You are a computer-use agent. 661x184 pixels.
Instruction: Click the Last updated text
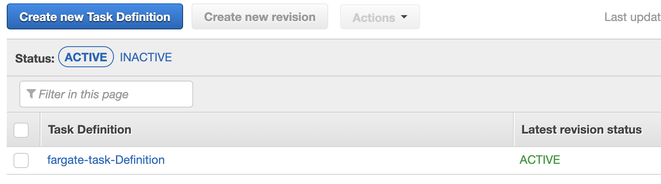pos(632,17)
